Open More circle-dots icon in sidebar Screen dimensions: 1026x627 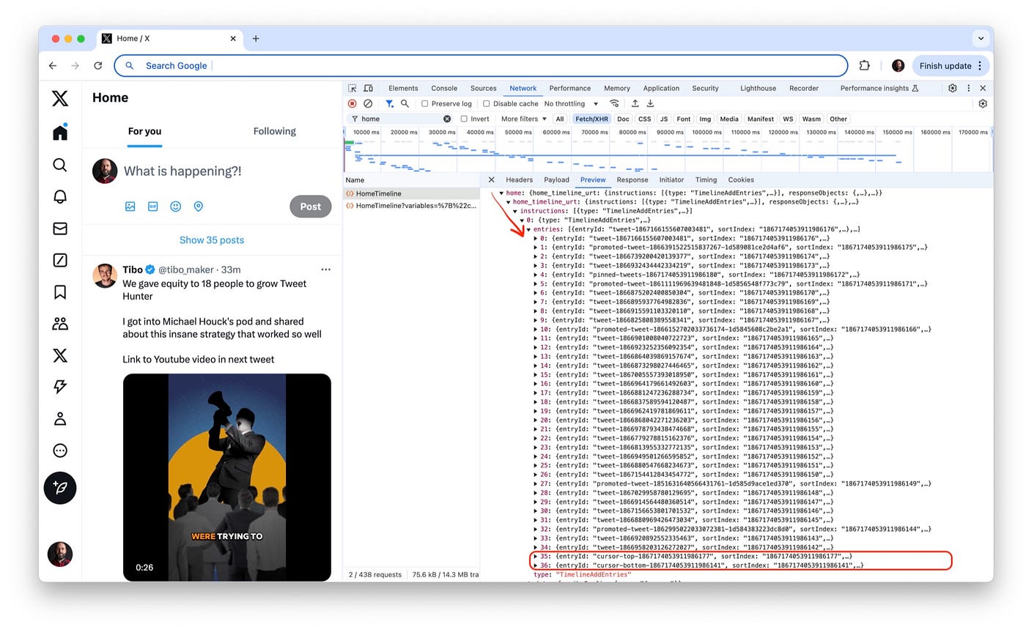tap(60, 450)
